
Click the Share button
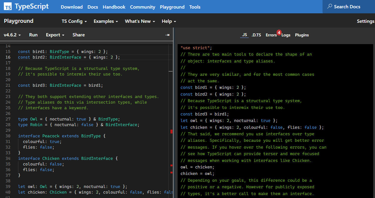(x=79, y=35)
